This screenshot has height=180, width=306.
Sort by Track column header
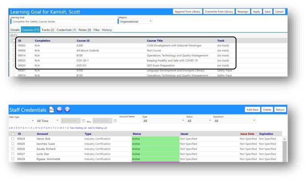point(221,41)
